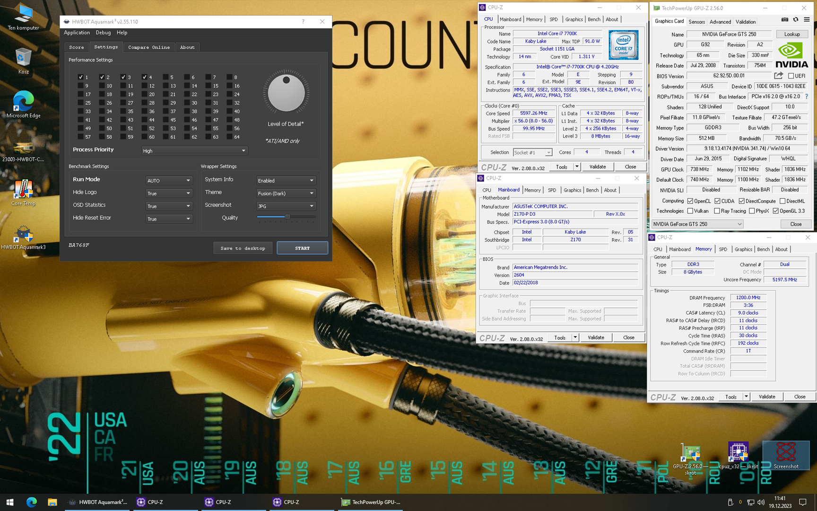Open GPU-Z.2.56.0 shortcut on desktop
Image resolution: width=817 pixels, height=511 pixels.
click(691, 459)
